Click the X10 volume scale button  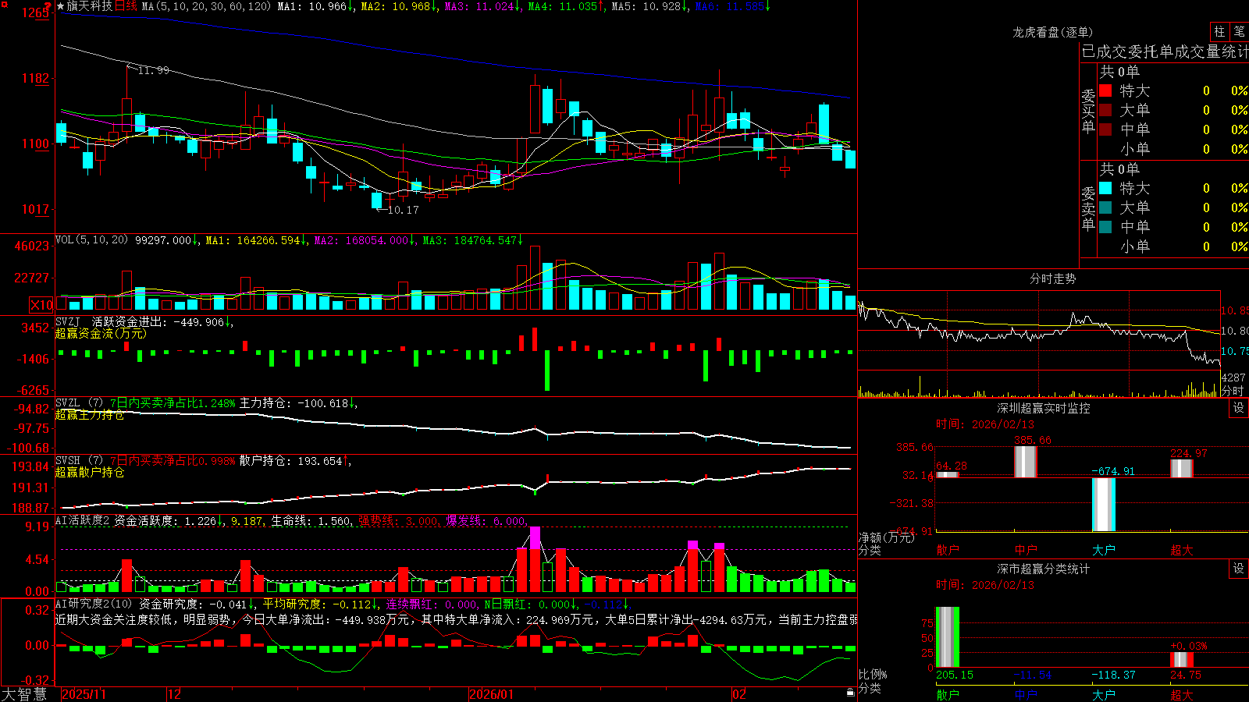point(42,305)
